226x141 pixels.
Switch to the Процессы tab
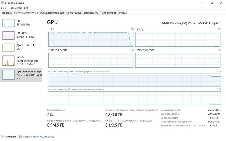(6, 13)
